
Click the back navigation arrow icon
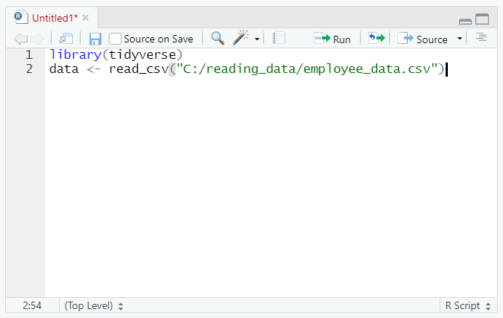click(20, 39)
